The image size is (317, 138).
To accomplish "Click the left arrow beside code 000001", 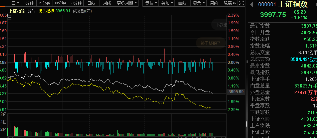I will pyautogui.click(x=252, y=4).
